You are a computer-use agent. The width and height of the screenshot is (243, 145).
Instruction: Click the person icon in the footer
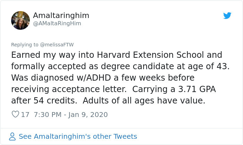pyautogui.click(x=12, y=136)
